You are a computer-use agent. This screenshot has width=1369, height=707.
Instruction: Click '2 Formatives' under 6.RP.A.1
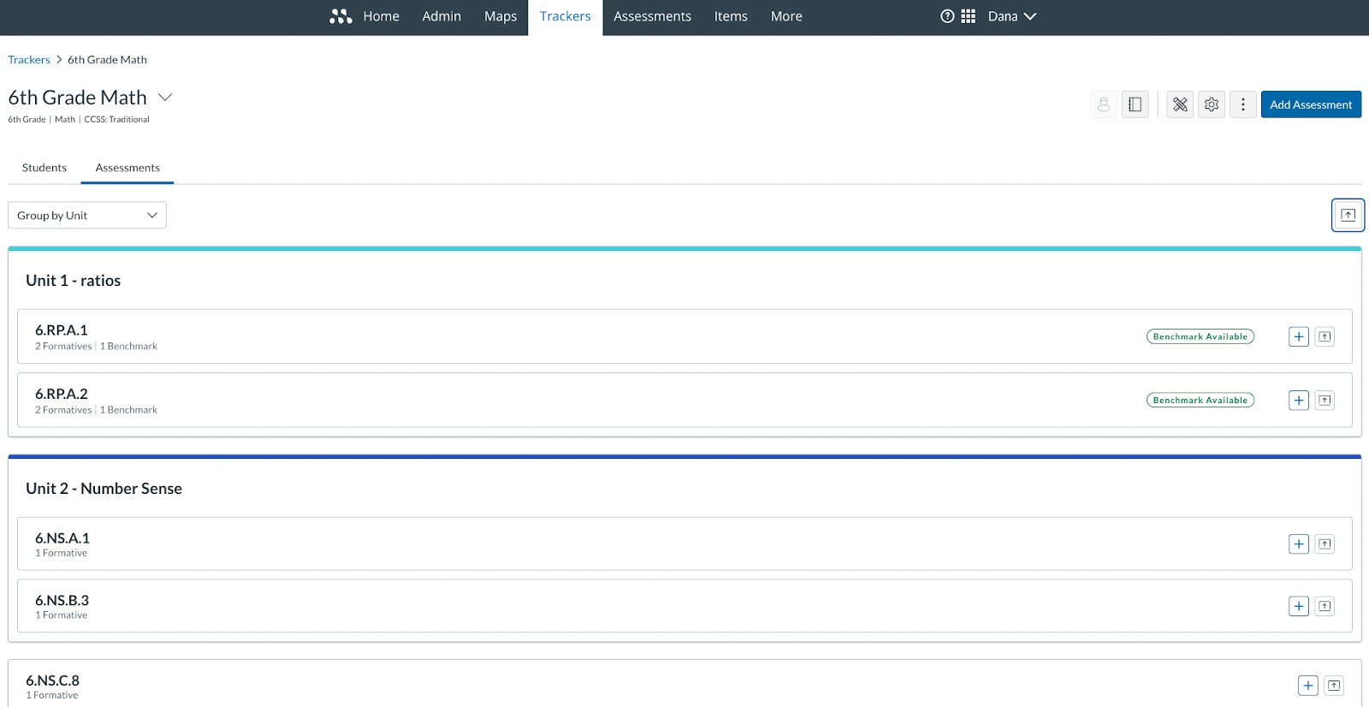(x=63, y=347)
